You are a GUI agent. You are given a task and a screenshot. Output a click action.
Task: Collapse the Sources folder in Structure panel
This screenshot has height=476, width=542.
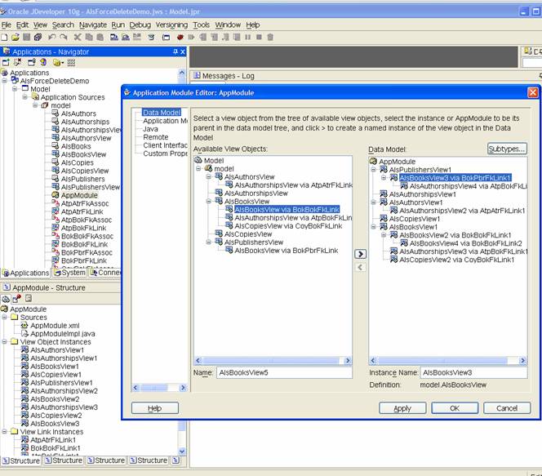[5, 318]
